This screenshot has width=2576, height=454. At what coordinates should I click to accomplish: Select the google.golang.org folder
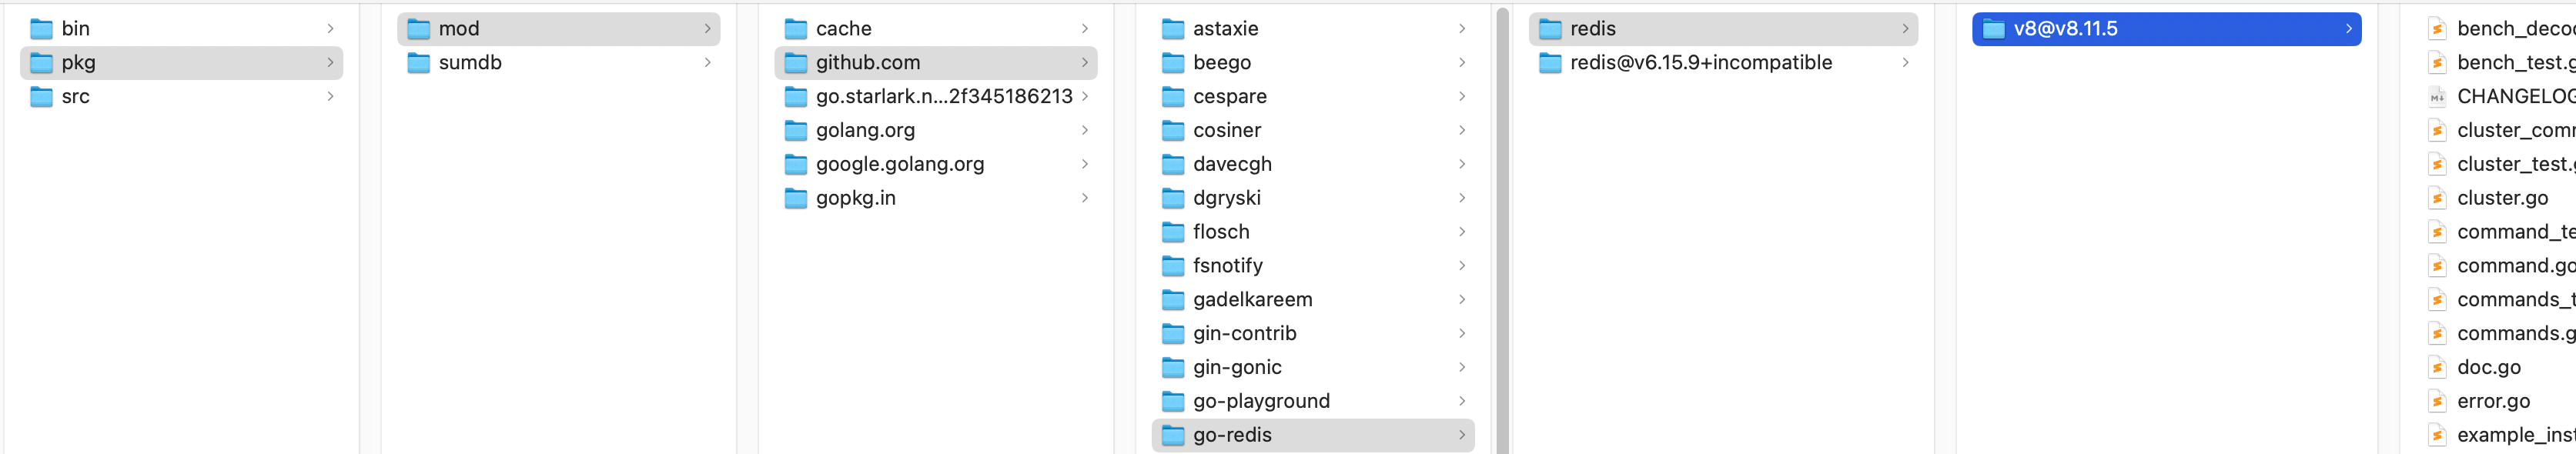pyautogui.click(x=899, y=164)
